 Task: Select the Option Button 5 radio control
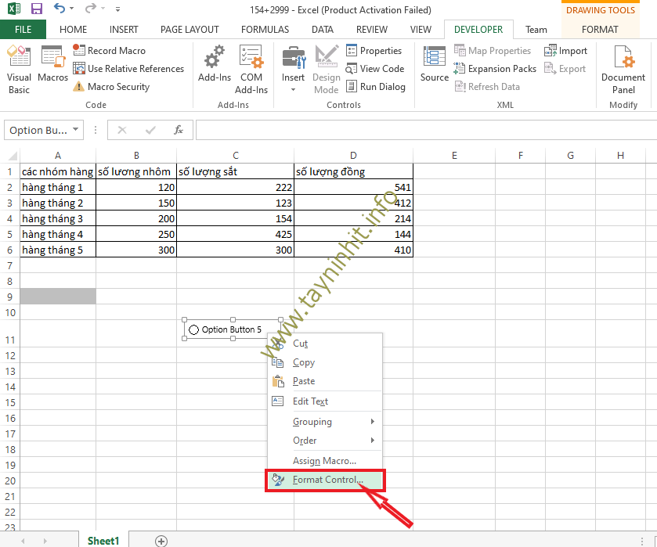(x=194, y=329)
